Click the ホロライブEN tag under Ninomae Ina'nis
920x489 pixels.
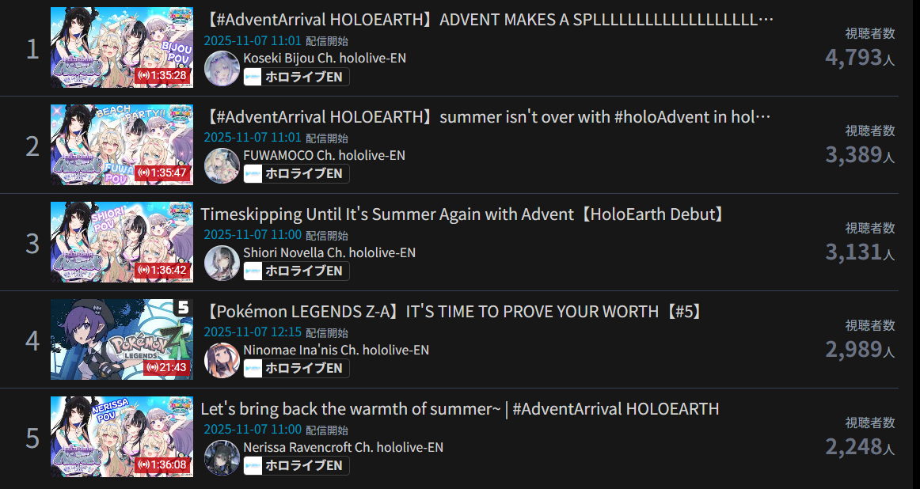(296, 369)
